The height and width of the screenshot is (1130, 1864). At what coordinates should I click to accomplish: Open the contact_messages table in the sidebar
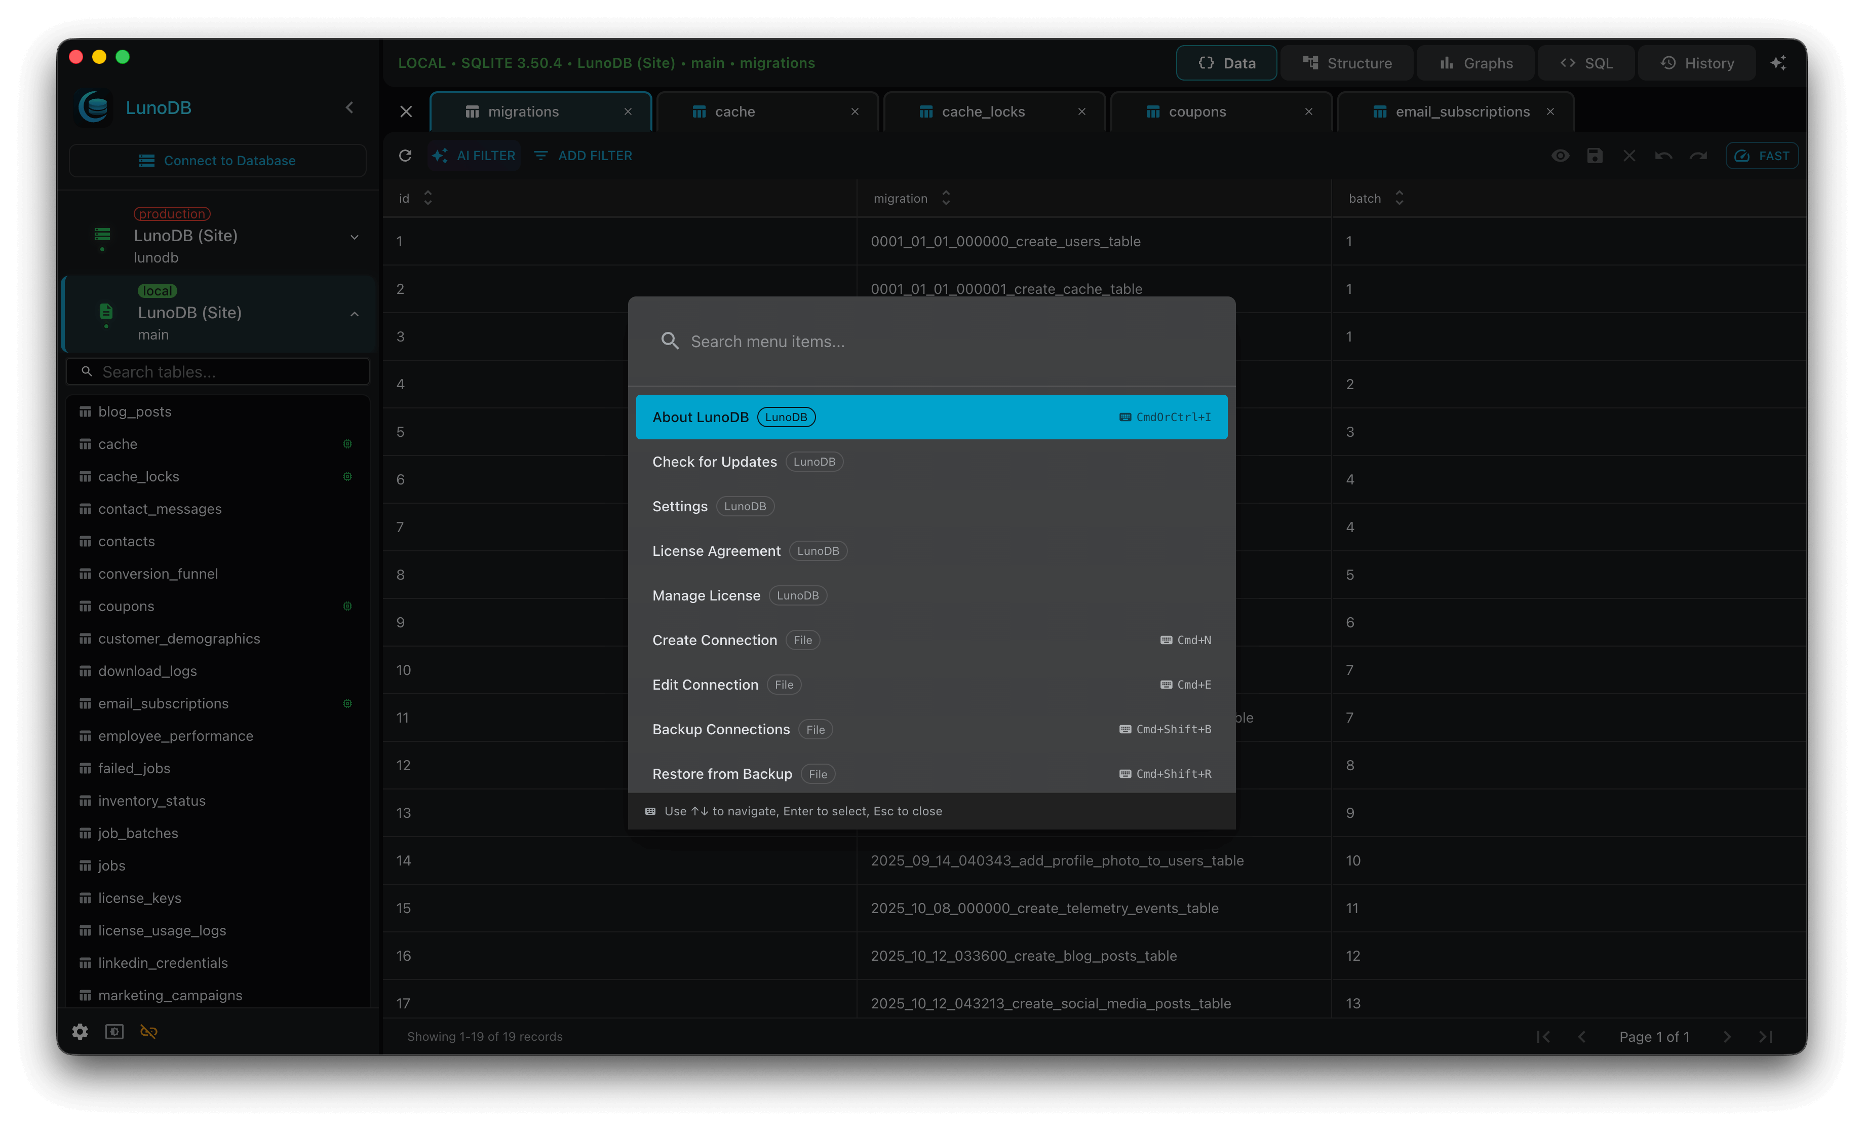pos(217,509)
